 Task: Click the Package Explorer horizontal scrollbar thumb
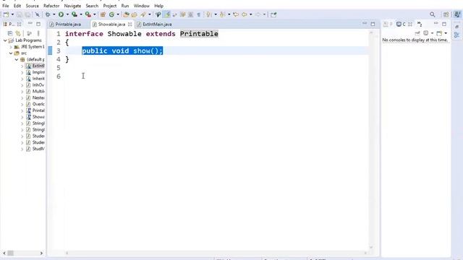click(11, 253)
